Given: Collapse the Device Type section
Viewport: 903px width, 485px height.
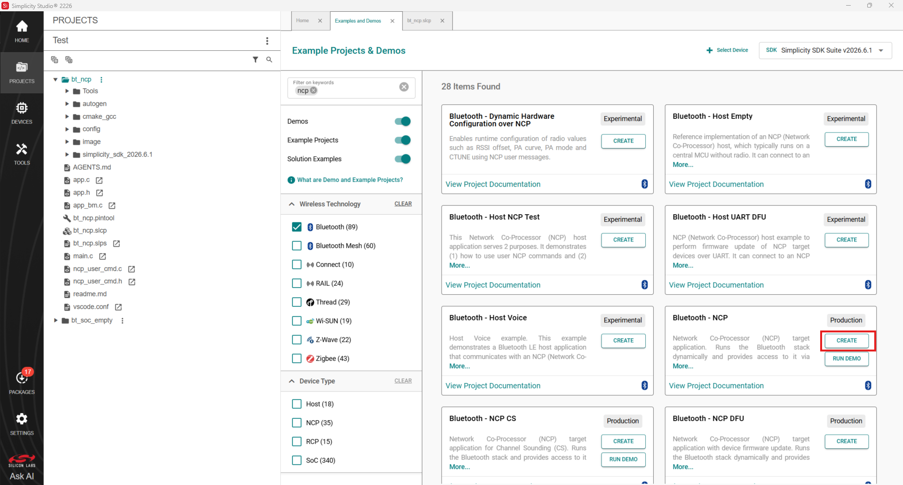Looking at the screenshot, I should point(292,381).
